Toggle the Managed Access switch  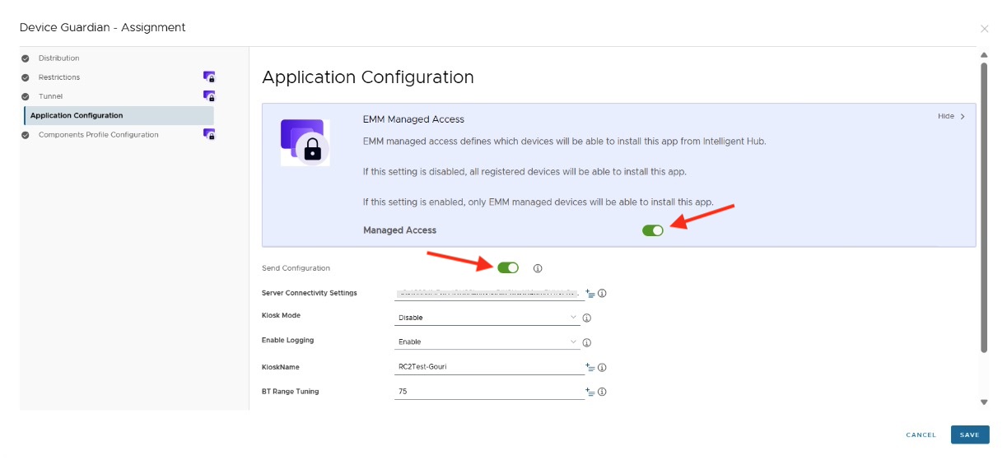[x=652, y=230]
